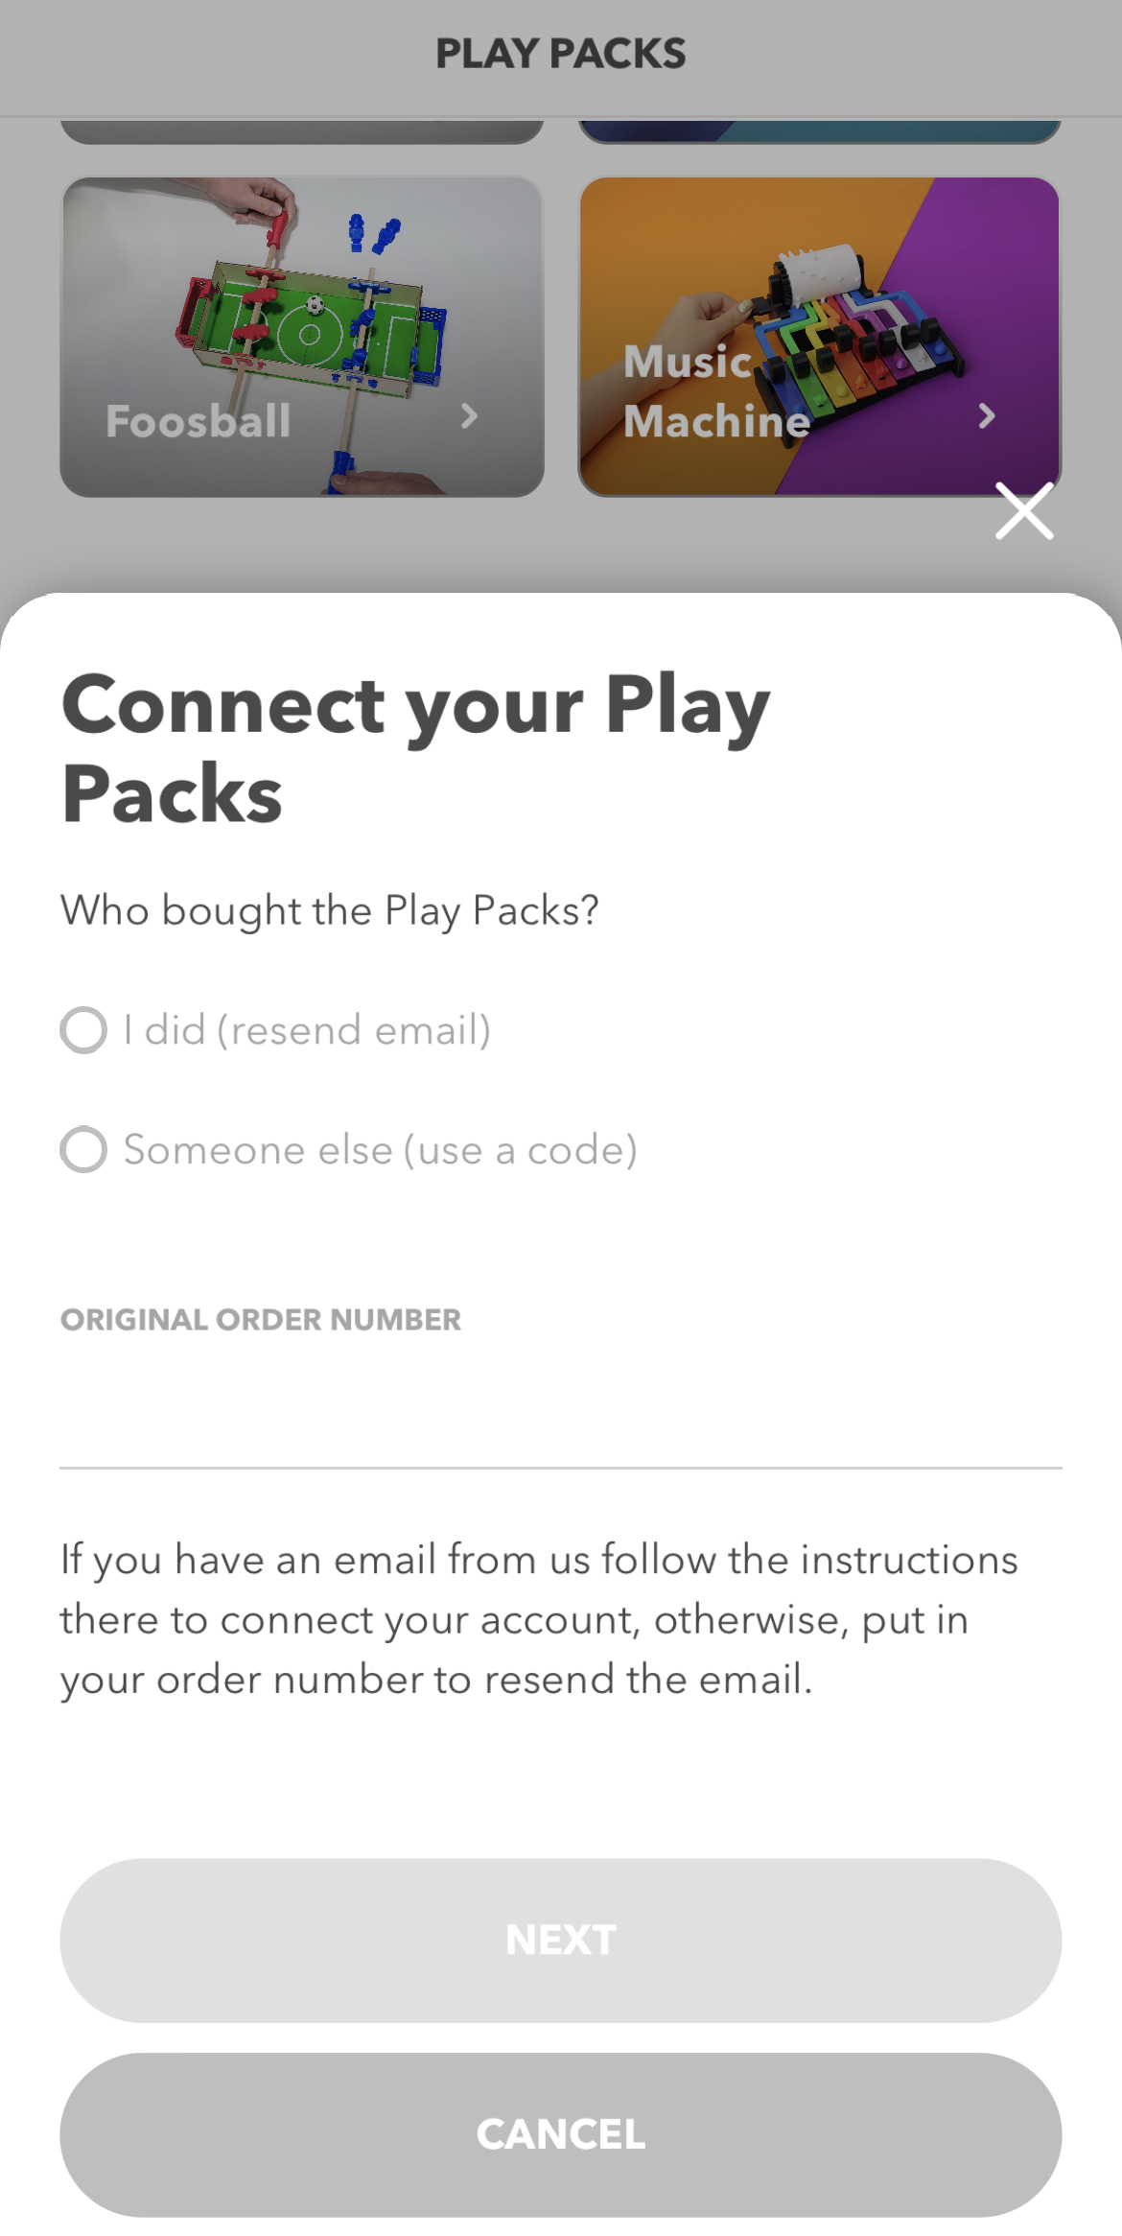The width and height of the screenshot is (1122, 2236).
Task: Click the "Who bought the Play Packs?" question
Action: 330,910
